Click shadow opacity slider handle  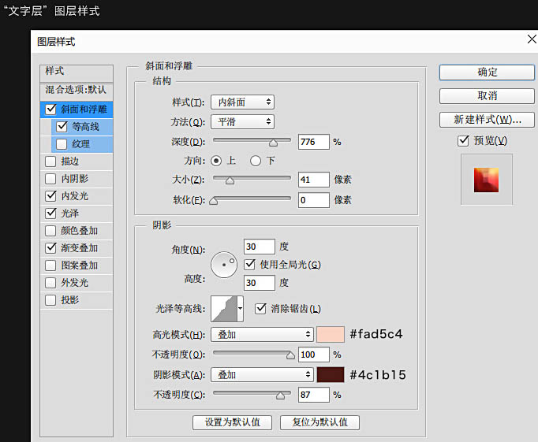(x=280, y=396)
